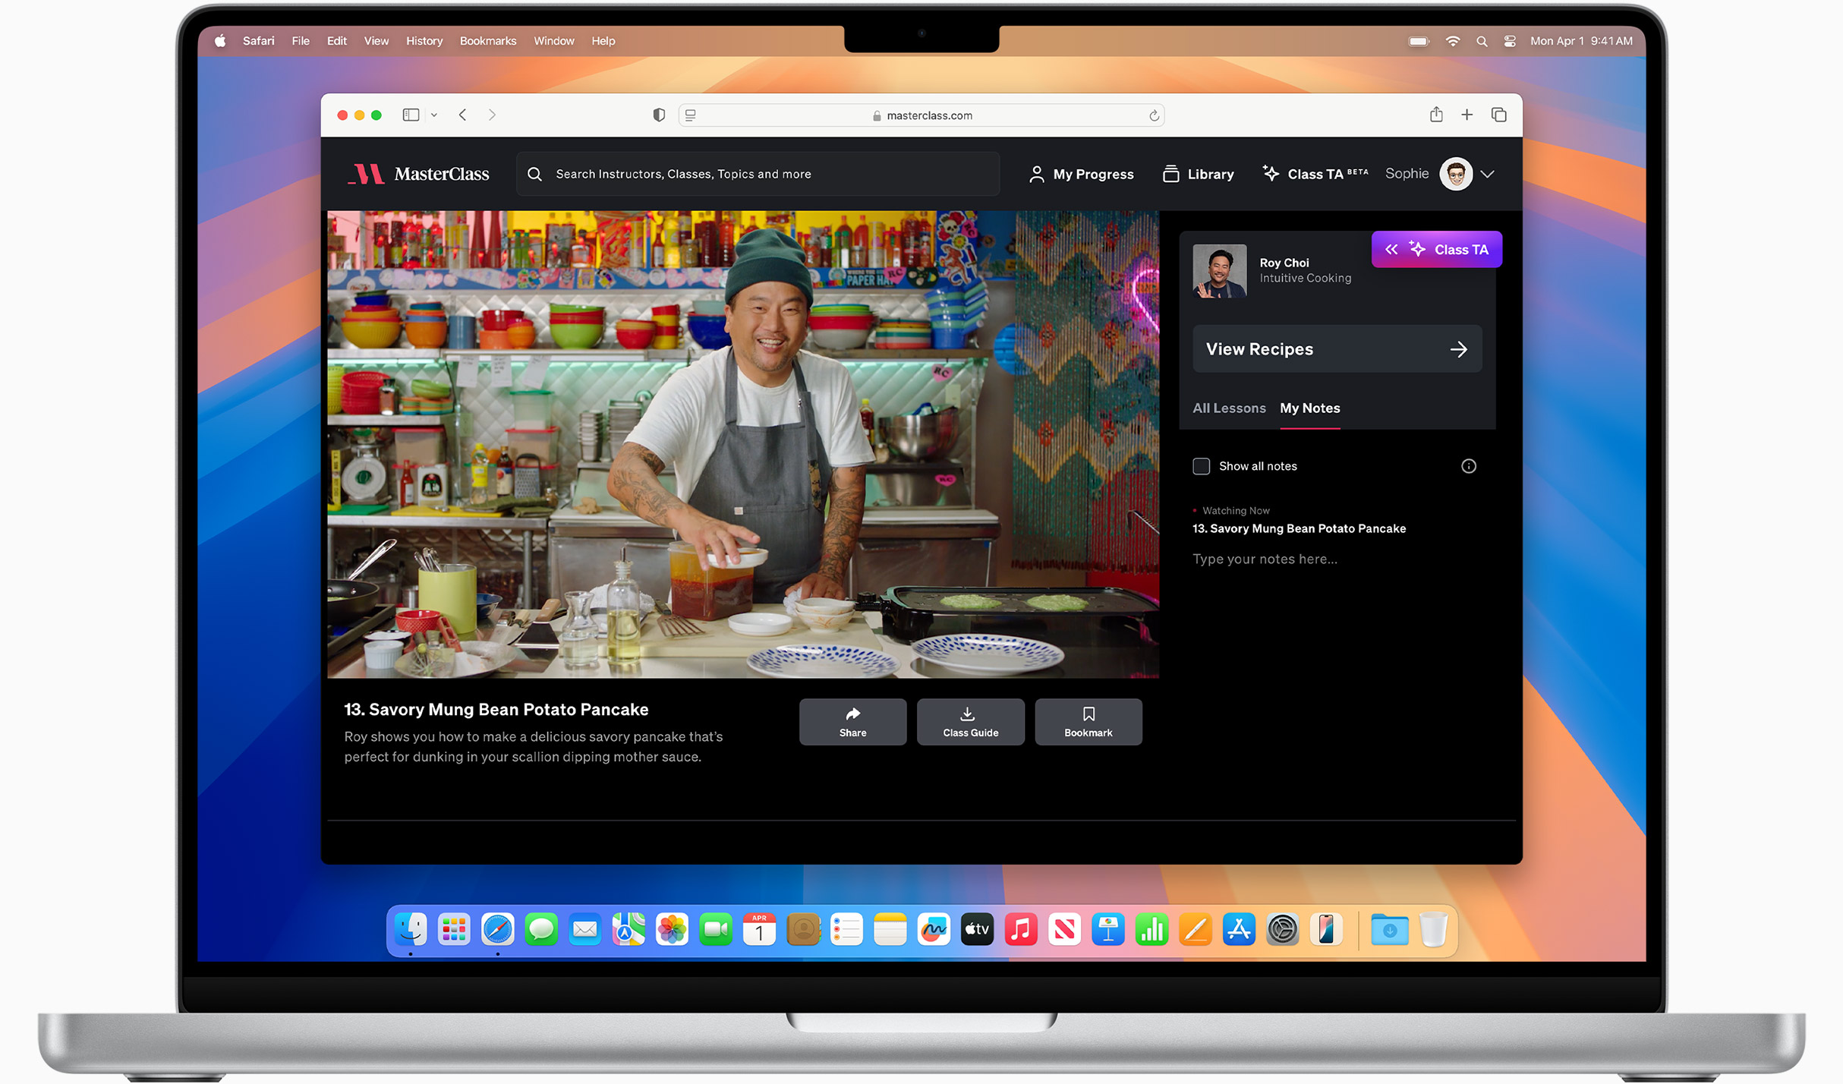The height and width of the screenshot is (1084, 1843).
Task: Download the Class Guide
Action: pos(970,721)
